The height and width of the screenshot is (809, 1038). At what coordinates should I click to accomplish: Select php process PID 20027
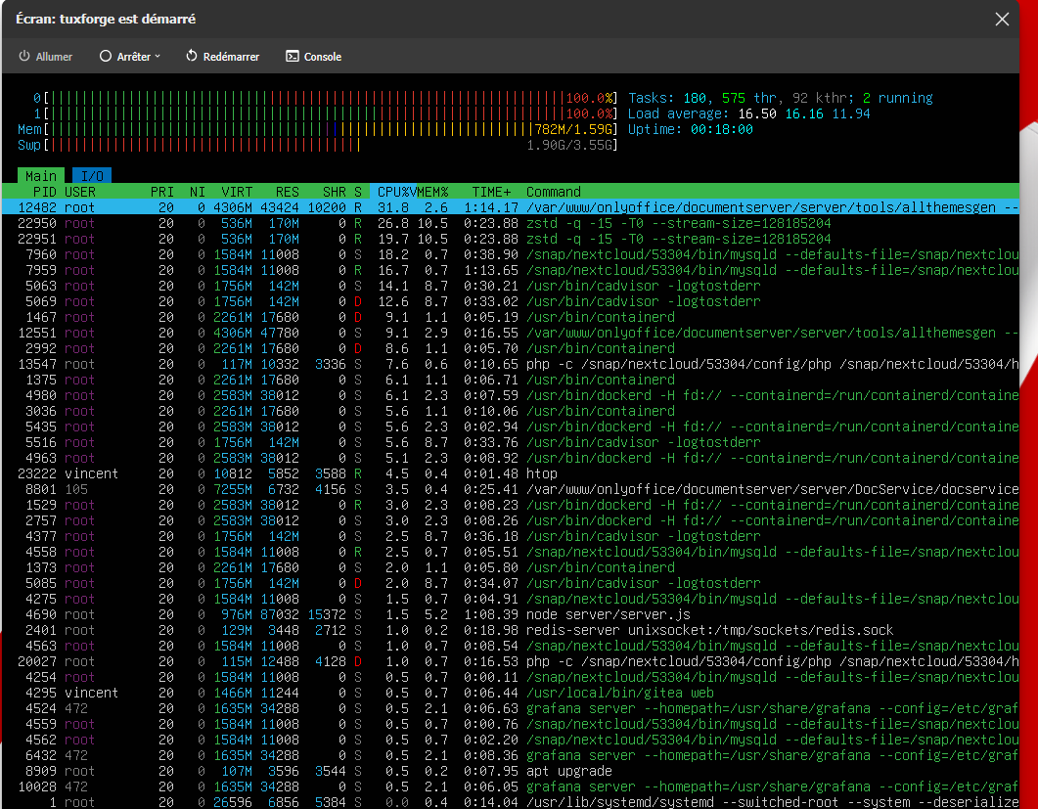coord(511,661)
